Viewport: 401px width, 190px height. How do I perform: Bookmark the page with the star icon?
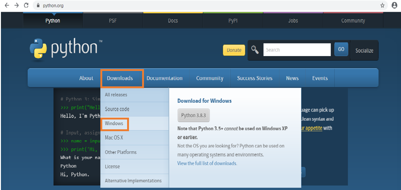382,5
